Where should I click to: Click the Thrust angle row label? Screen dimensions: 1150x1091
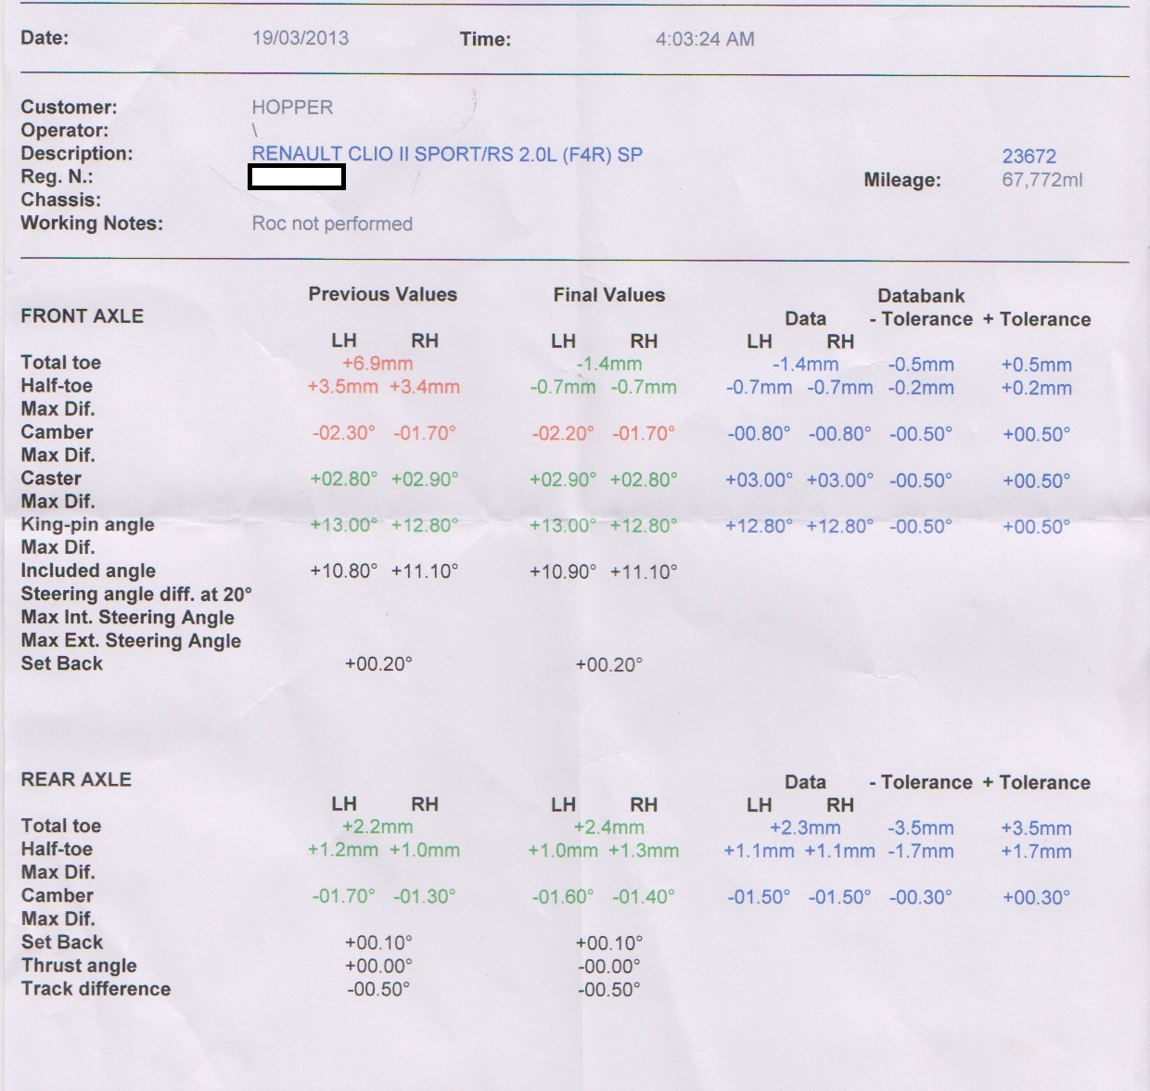tap(79, 966)
